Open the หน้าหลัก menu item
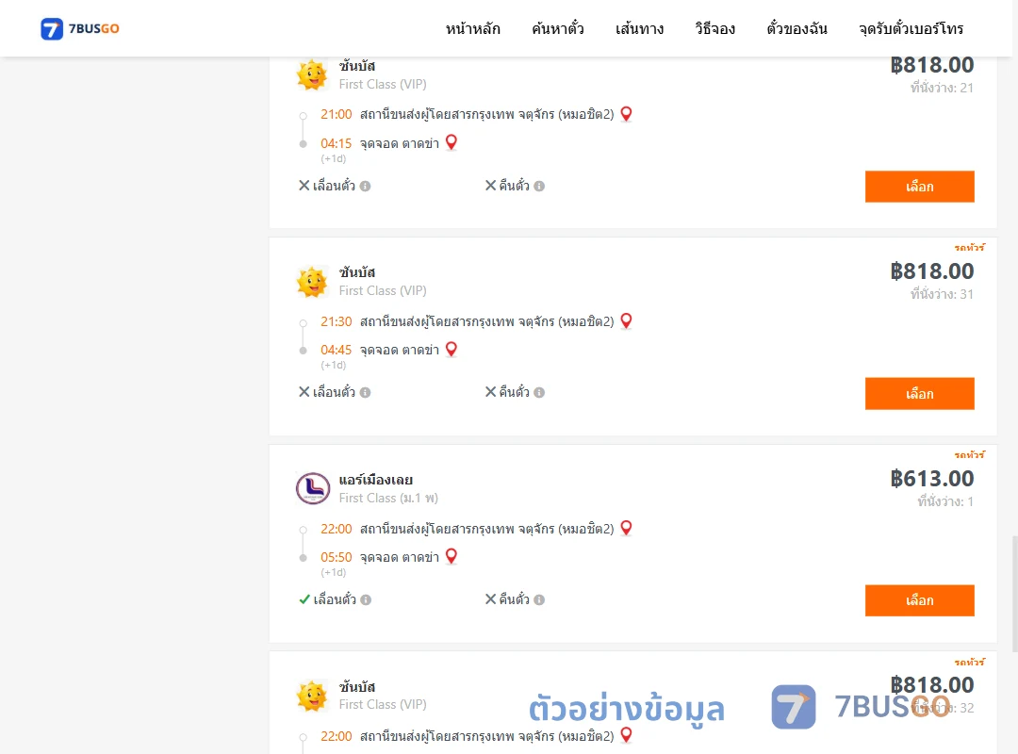This screenshot has height=754, width=1018. 472,28
